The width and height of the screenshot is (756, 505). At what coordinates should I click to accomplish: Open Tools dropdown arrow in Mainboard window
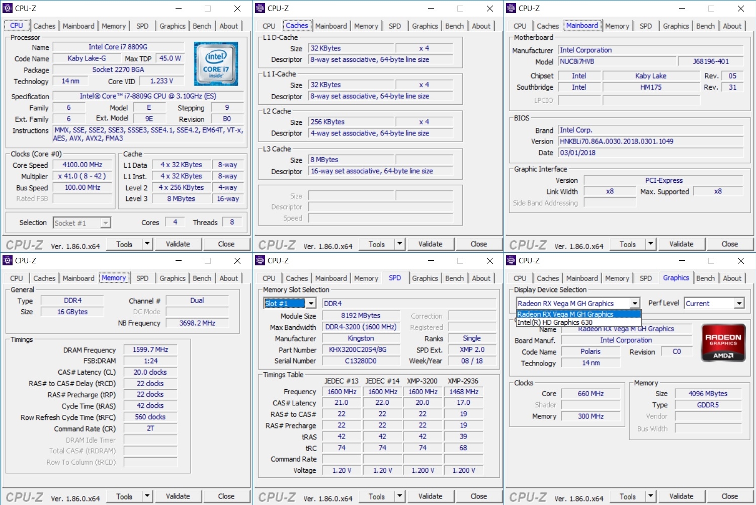(x=650, y=244)
